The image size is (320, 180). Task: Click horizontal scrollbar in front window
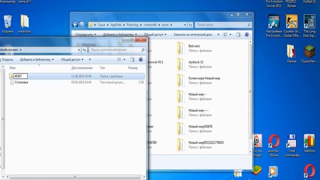point(75,176)
